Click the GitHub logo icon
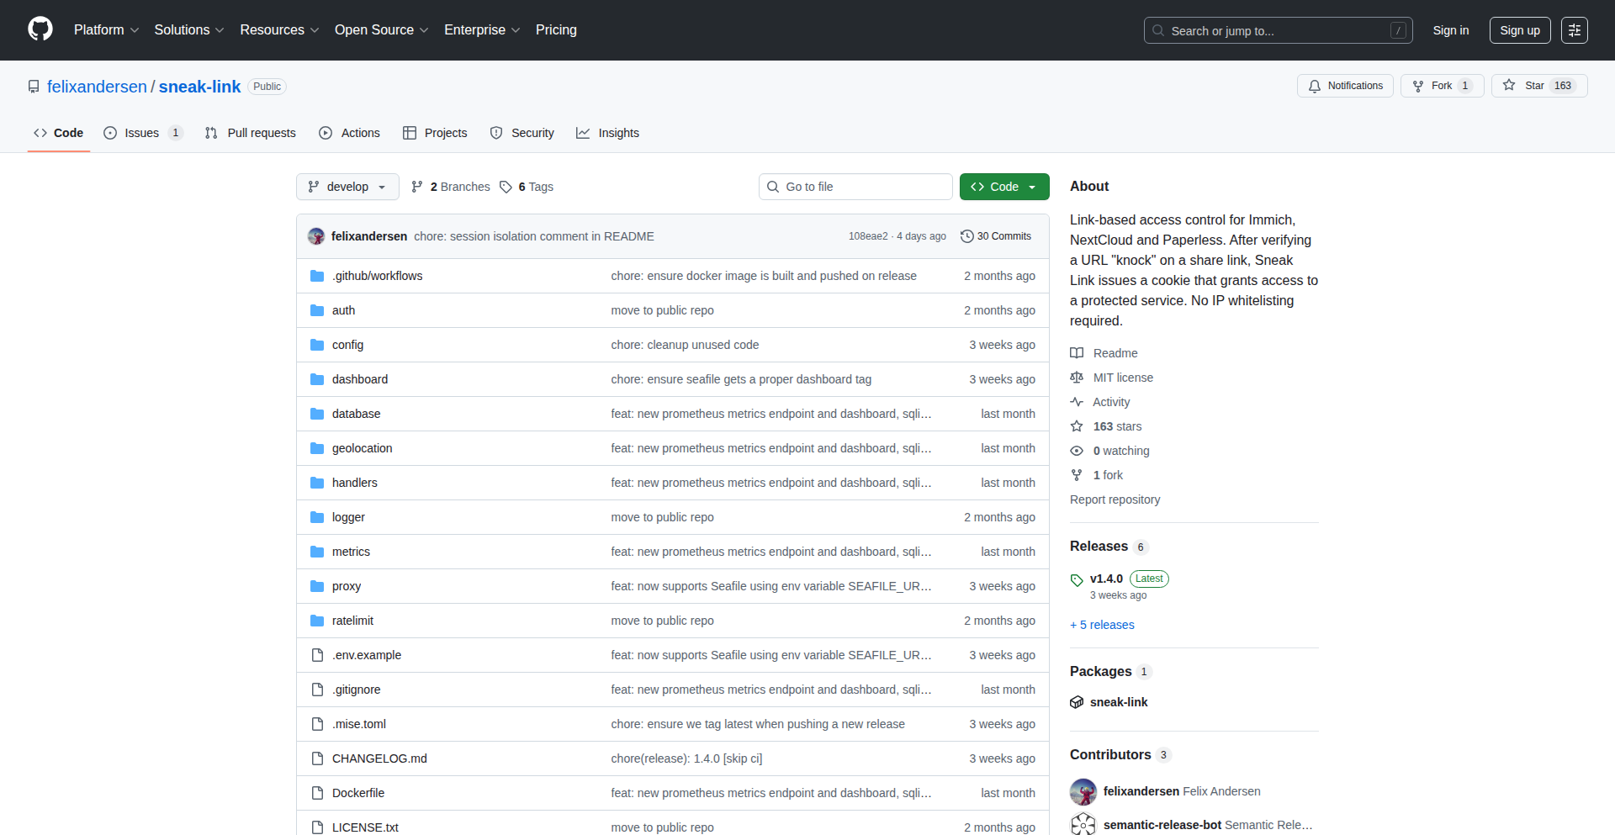 pyautogui.click(x=40, y=29)
